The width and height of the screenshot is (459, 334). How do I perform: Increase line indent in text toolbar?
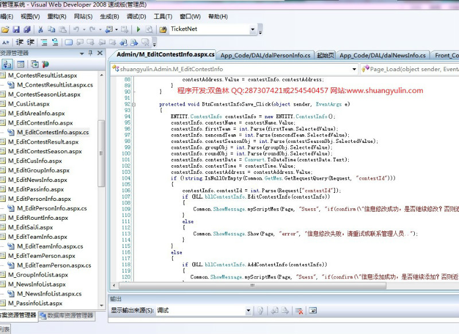30,42
